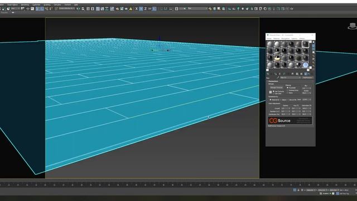Click Put to Library icon in Material Editor
357x201 pixels.
coord(292,74)
